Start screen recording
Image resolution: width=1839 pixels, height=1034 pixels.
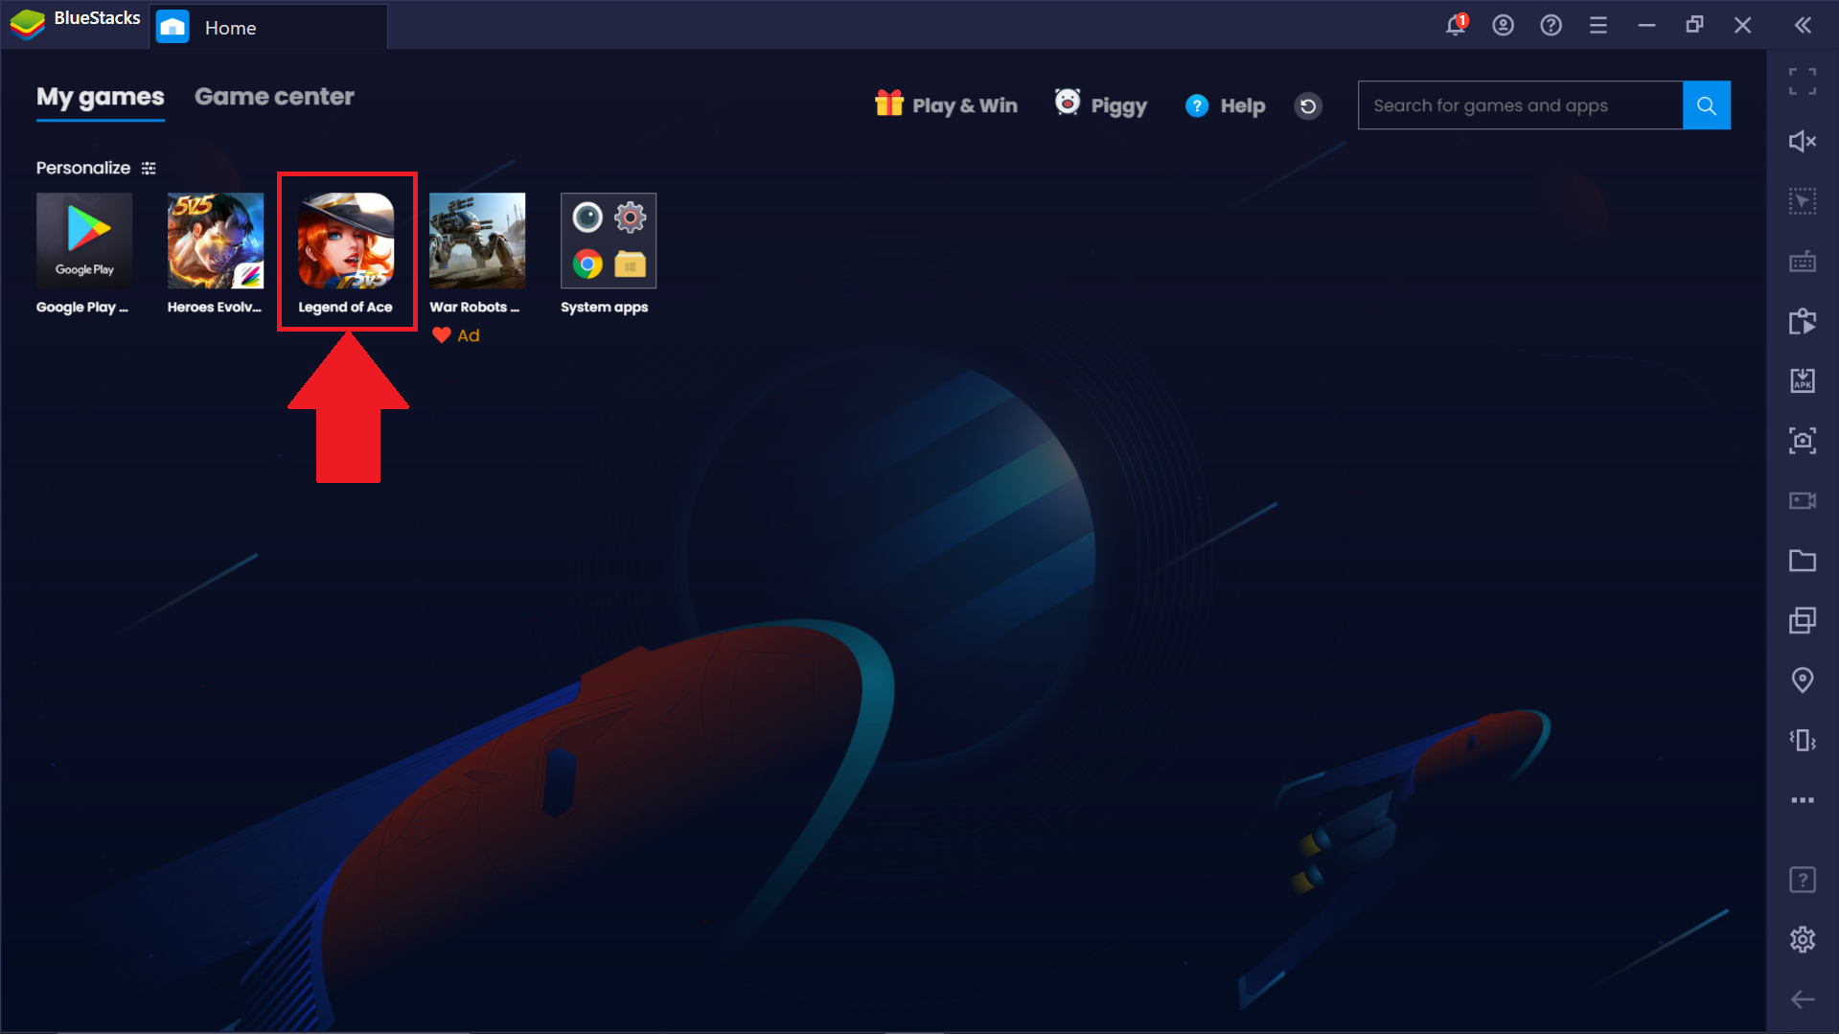[1803, 500]
